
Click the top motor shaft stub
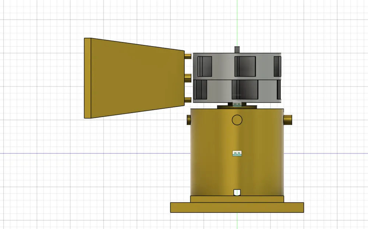237,49
